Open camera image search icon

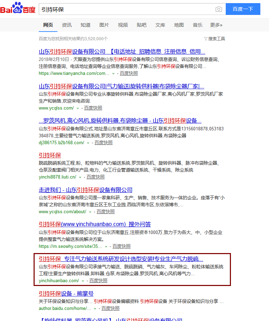click(x=219, y=9)
